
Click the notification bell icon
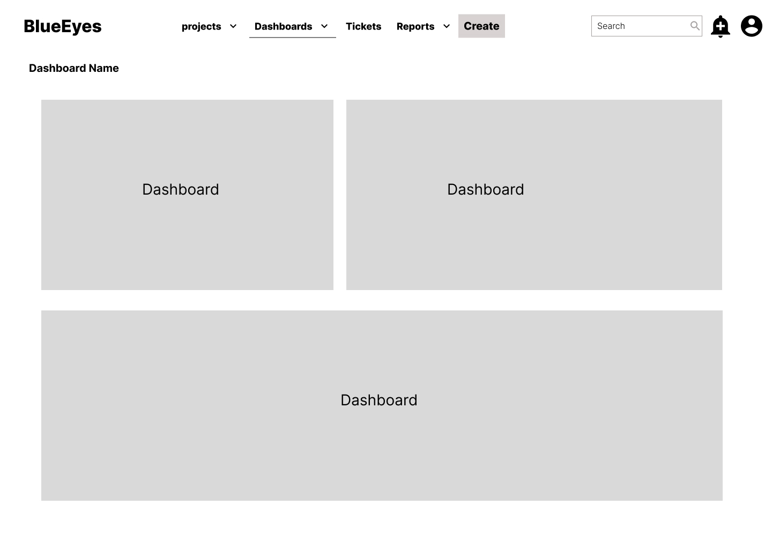tap(720, 26)
